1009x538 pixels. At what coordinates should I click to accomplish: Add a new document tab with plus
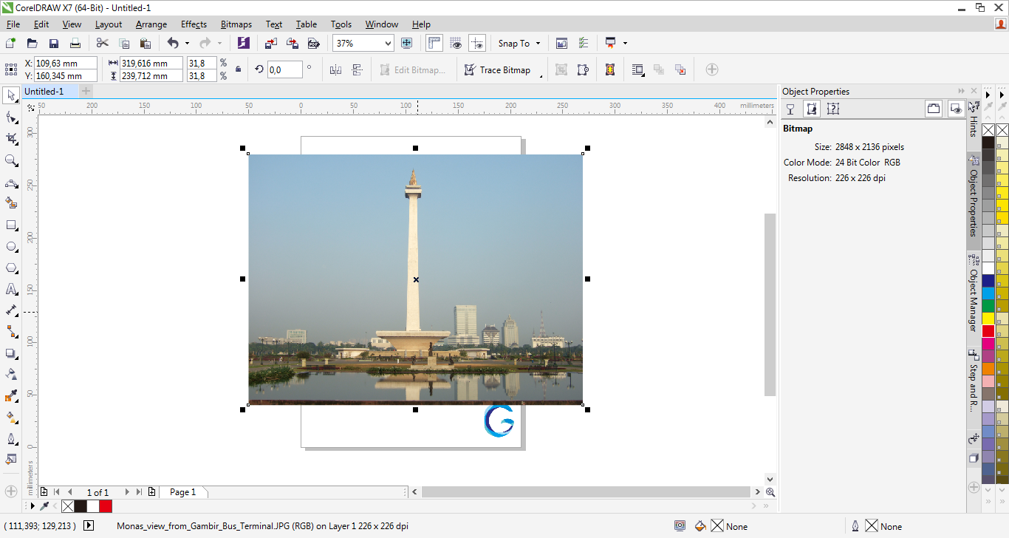(x=86, y=91)
